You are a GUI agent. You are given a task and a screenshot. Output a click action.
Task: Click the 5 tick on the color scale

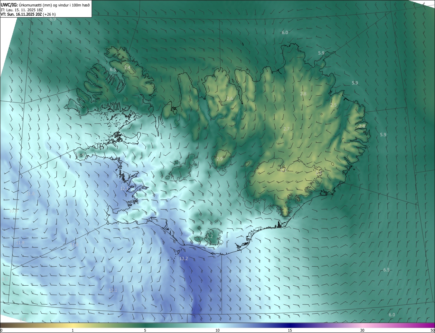(x=145, y=330)
